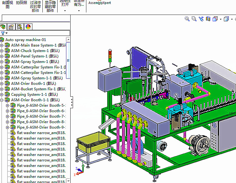236x183 pixels.
Task: Click Capping System-1-1 assembly icon
Action: pyautogui.click(x=7, y=94)
